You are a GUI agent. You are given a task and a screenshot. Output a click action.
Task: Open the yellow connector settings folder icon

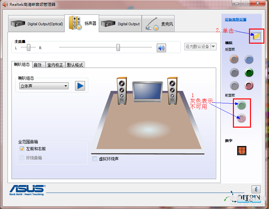[x=257, y=36]
